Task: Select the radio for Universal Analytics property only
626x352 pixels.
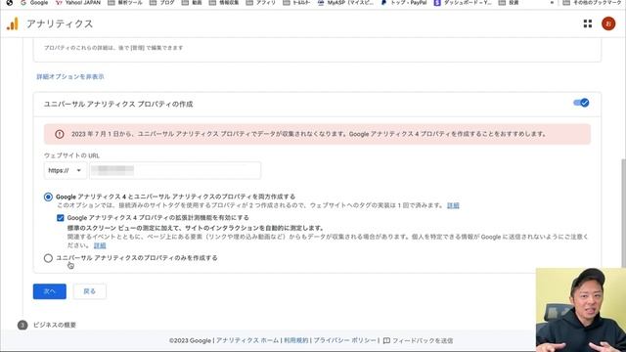Action: pos(48,258)
